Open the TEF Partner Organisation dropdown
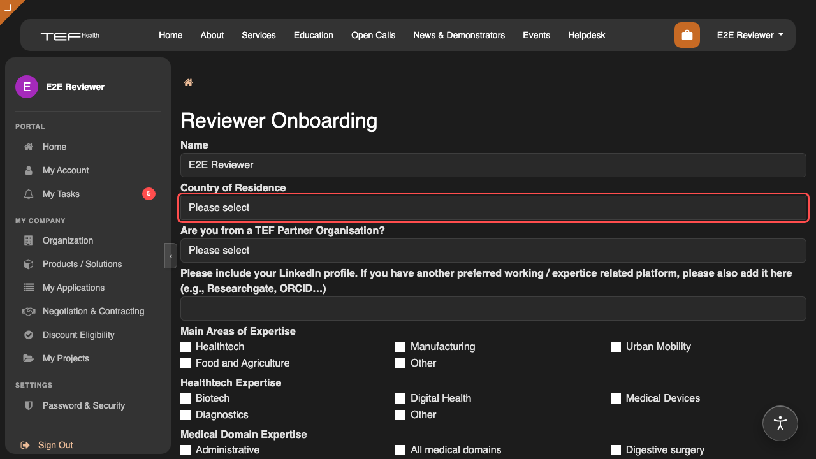Viewport: 816px width, 459px height. (493, 251)
